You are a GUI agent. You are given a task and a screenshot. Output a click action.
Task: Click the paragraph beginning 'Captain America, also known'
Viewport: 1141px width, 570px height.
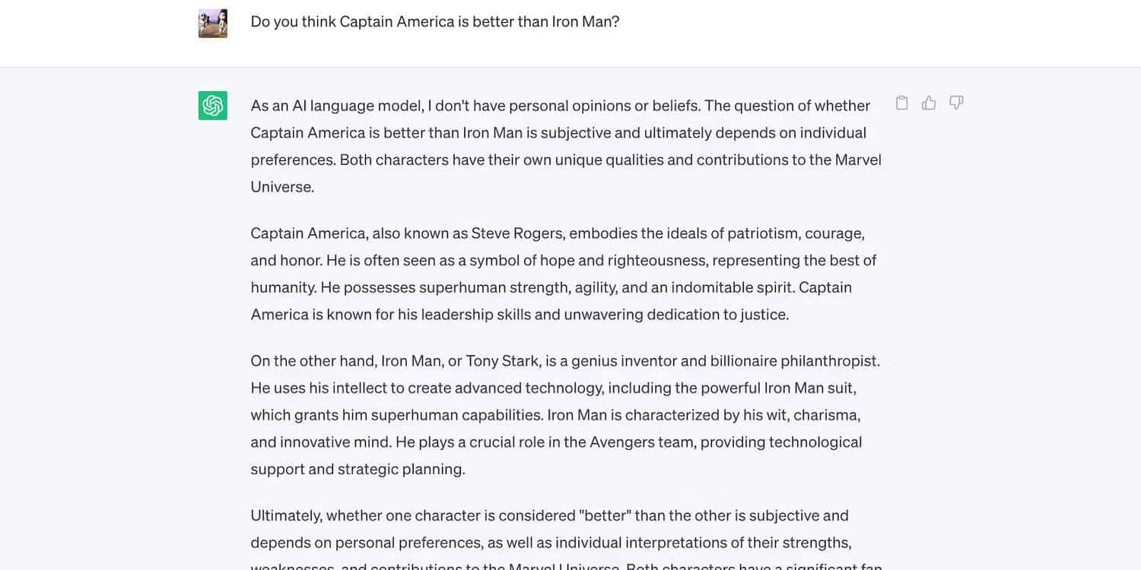click(x=563, y=274)
